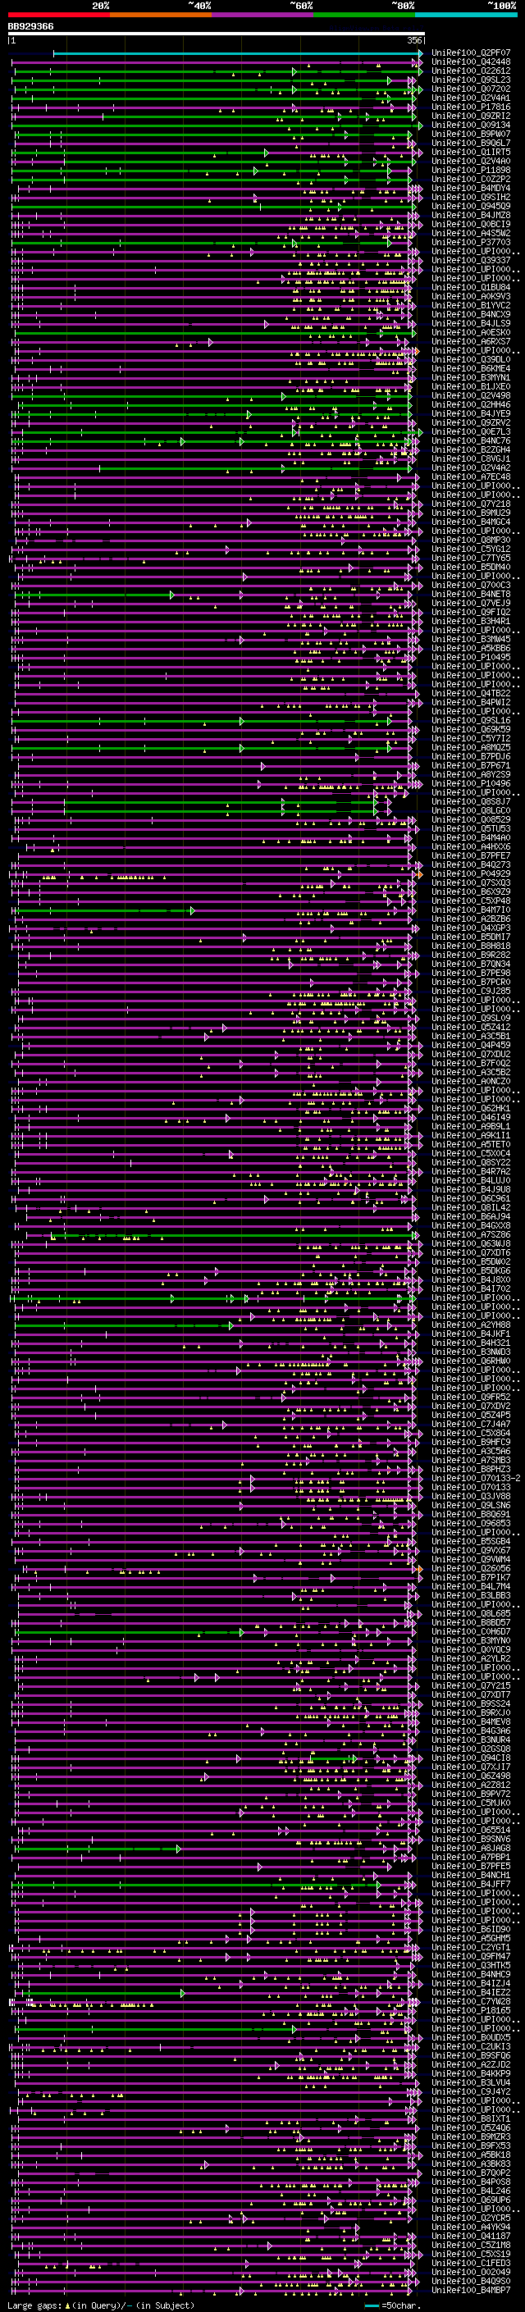Select hit label UniRef100_A8MQZ5
This screenshot has width=525, height=2312.
(x=471, y=746)
